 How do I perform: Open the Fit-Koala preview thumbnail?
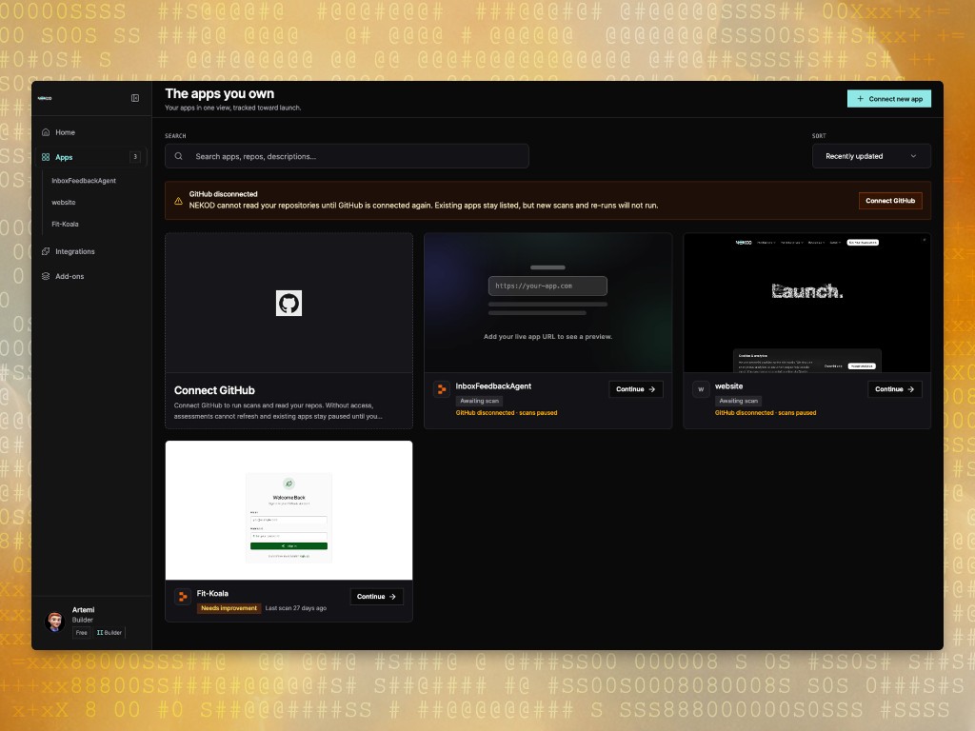point(289,510)
